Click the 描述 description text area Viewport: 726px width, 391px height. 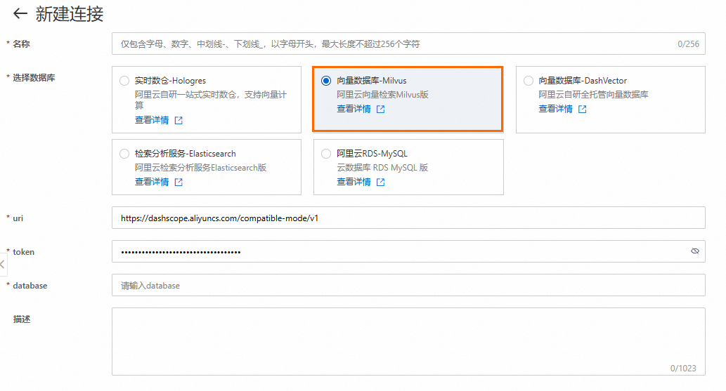click(x=408, y=341)
